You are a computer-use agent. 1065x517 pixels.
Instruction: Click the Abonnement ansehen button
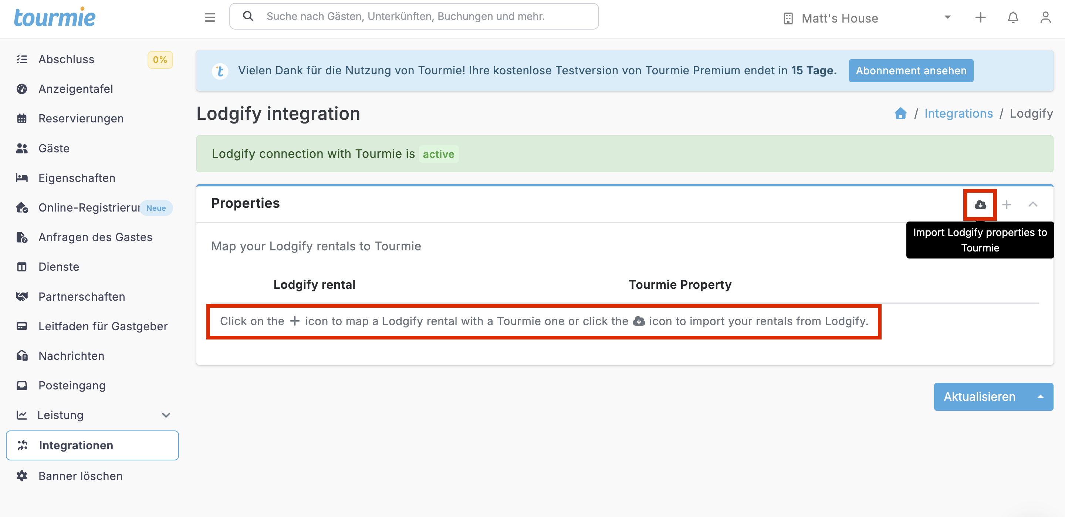tap(911, 71)
